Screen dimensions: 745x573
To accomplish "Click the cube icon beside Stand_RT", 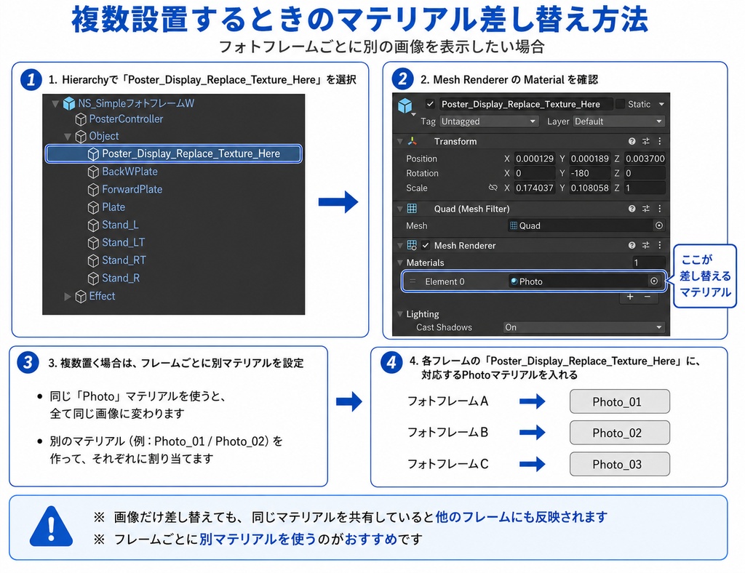I will [x=94, y=260].
